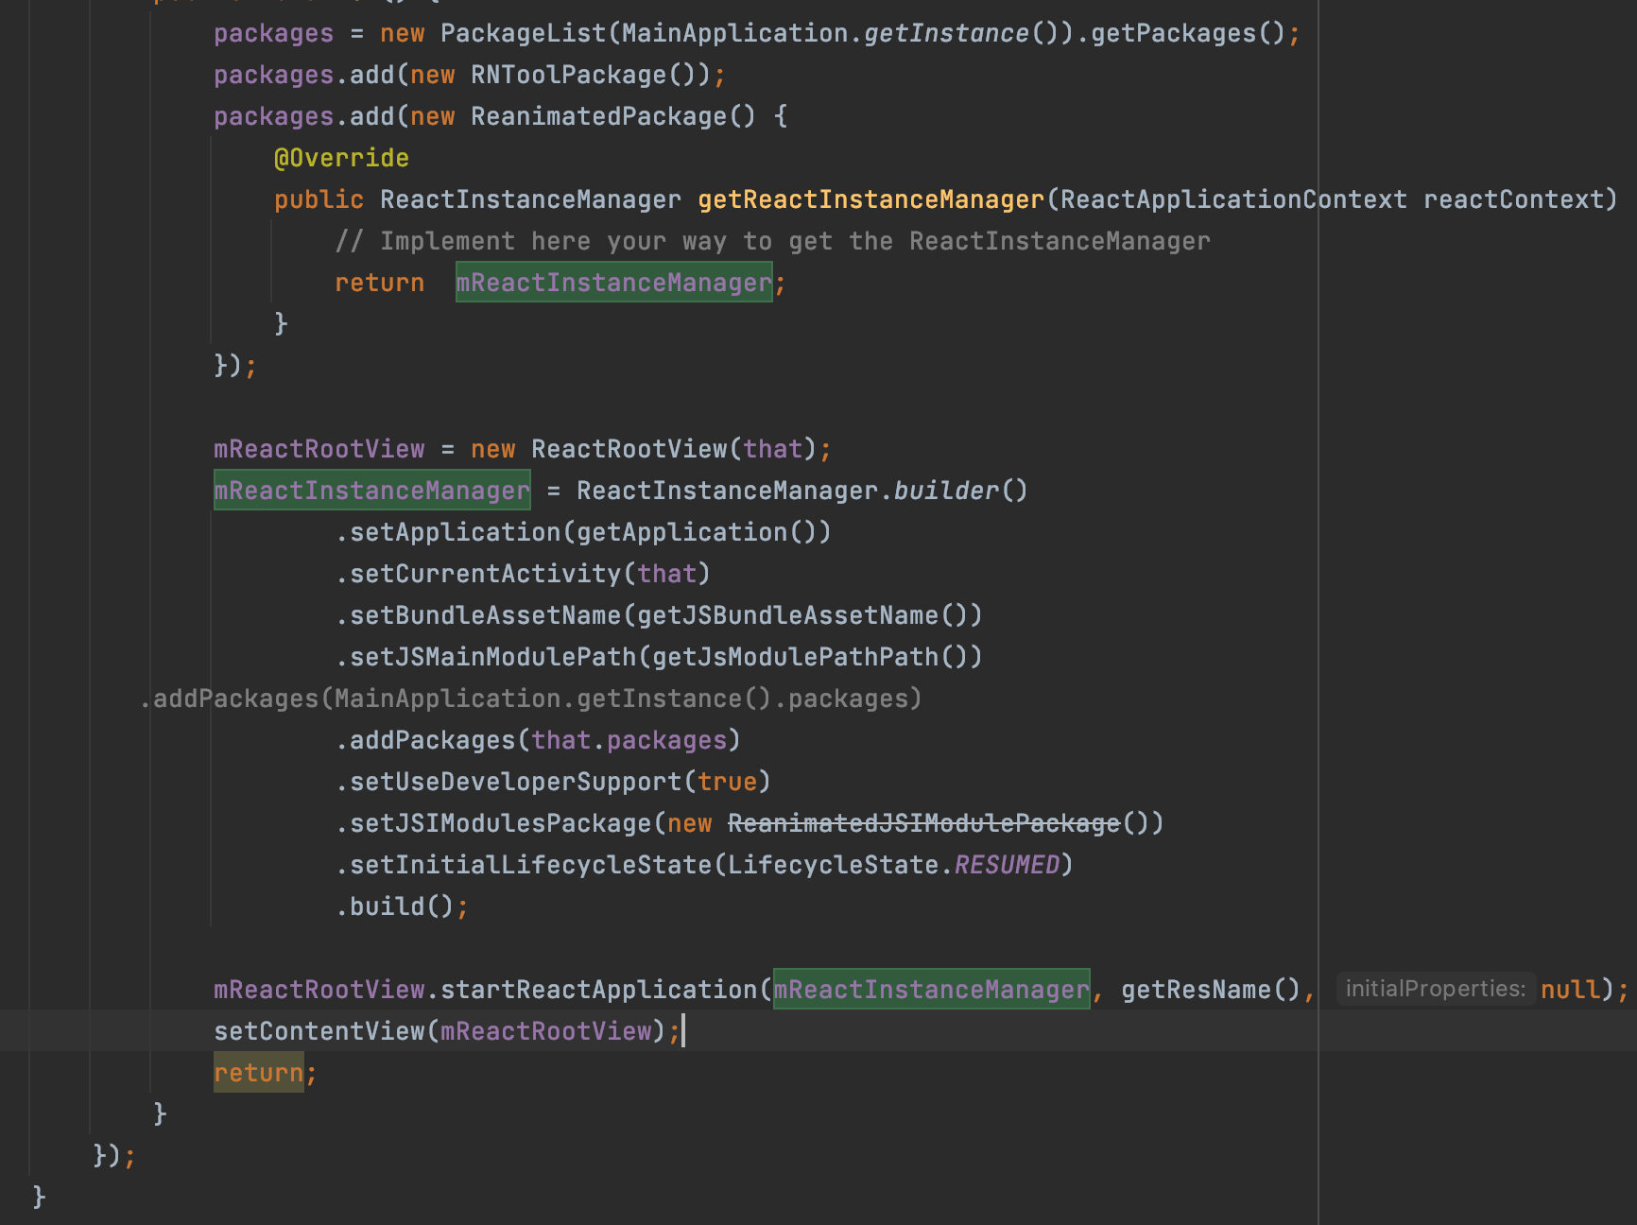This screenshot has width=1637, height=1225.
Task: Click the 'Implement here your way' comment
Action: coord(772,241)
